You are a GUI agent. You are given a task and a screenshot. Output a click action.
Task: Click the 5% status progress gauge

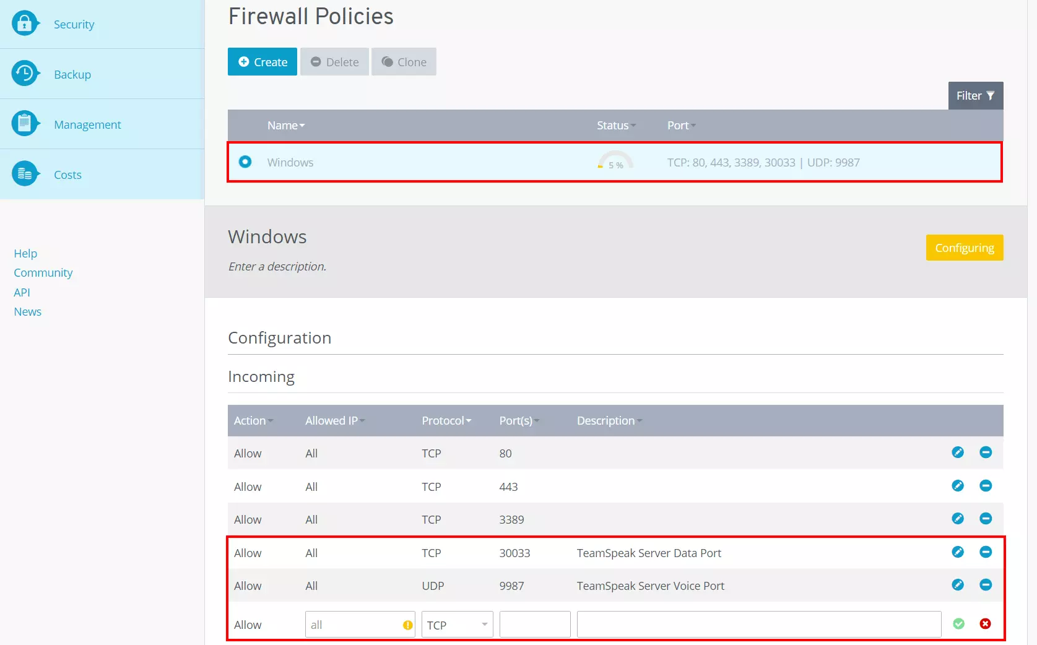[615, 161]
